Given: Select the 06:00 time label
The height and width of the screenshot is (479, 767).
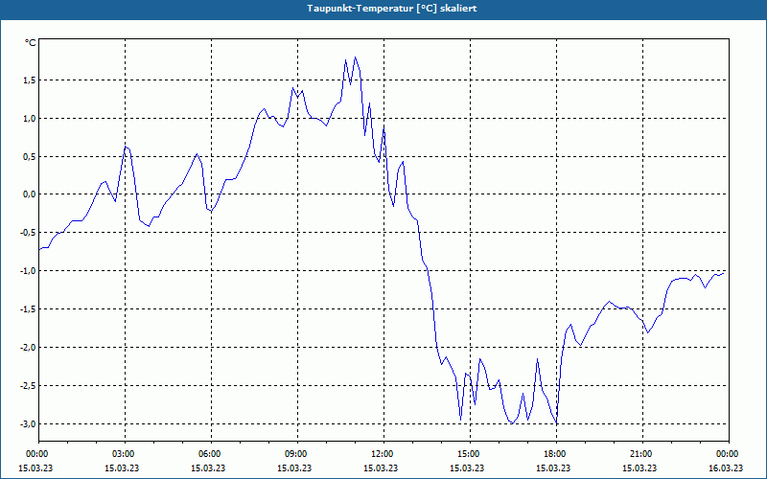Looking at the screenshot, I should point(211,454).
